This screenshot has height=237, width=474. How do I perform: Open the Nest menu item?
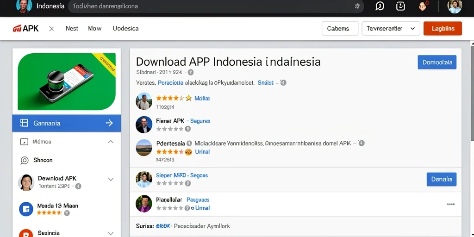[72, 28]
